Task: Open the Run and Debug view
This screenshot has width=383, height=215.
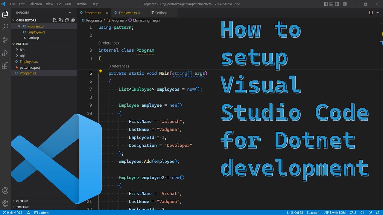Action: pos(5,53)
